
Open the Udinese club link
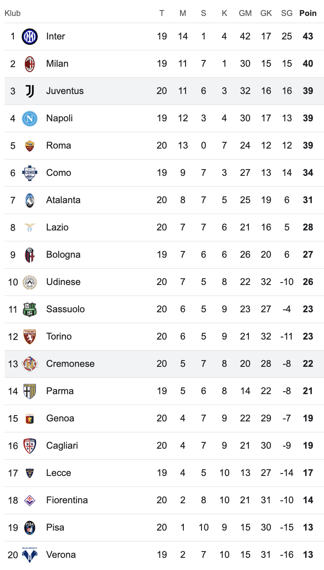(63, 282)
